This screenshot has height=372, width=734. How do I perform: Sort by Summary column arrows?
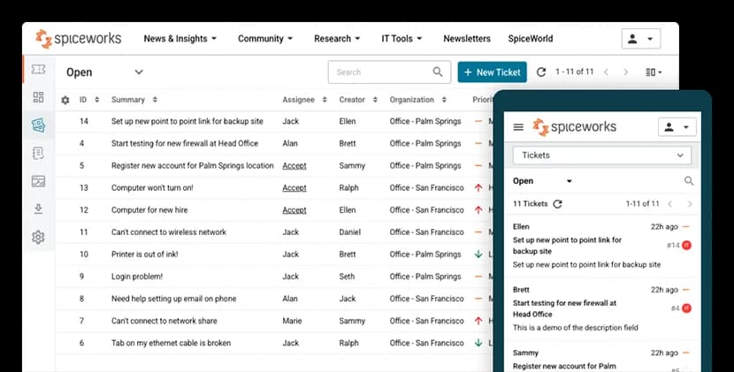tap(155, 100)
